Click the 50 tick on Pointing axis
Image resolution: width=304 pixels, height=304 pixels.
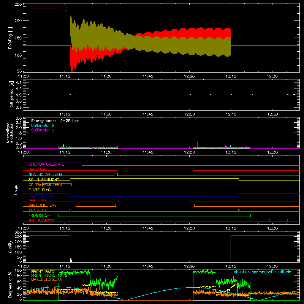click(20, 71)
